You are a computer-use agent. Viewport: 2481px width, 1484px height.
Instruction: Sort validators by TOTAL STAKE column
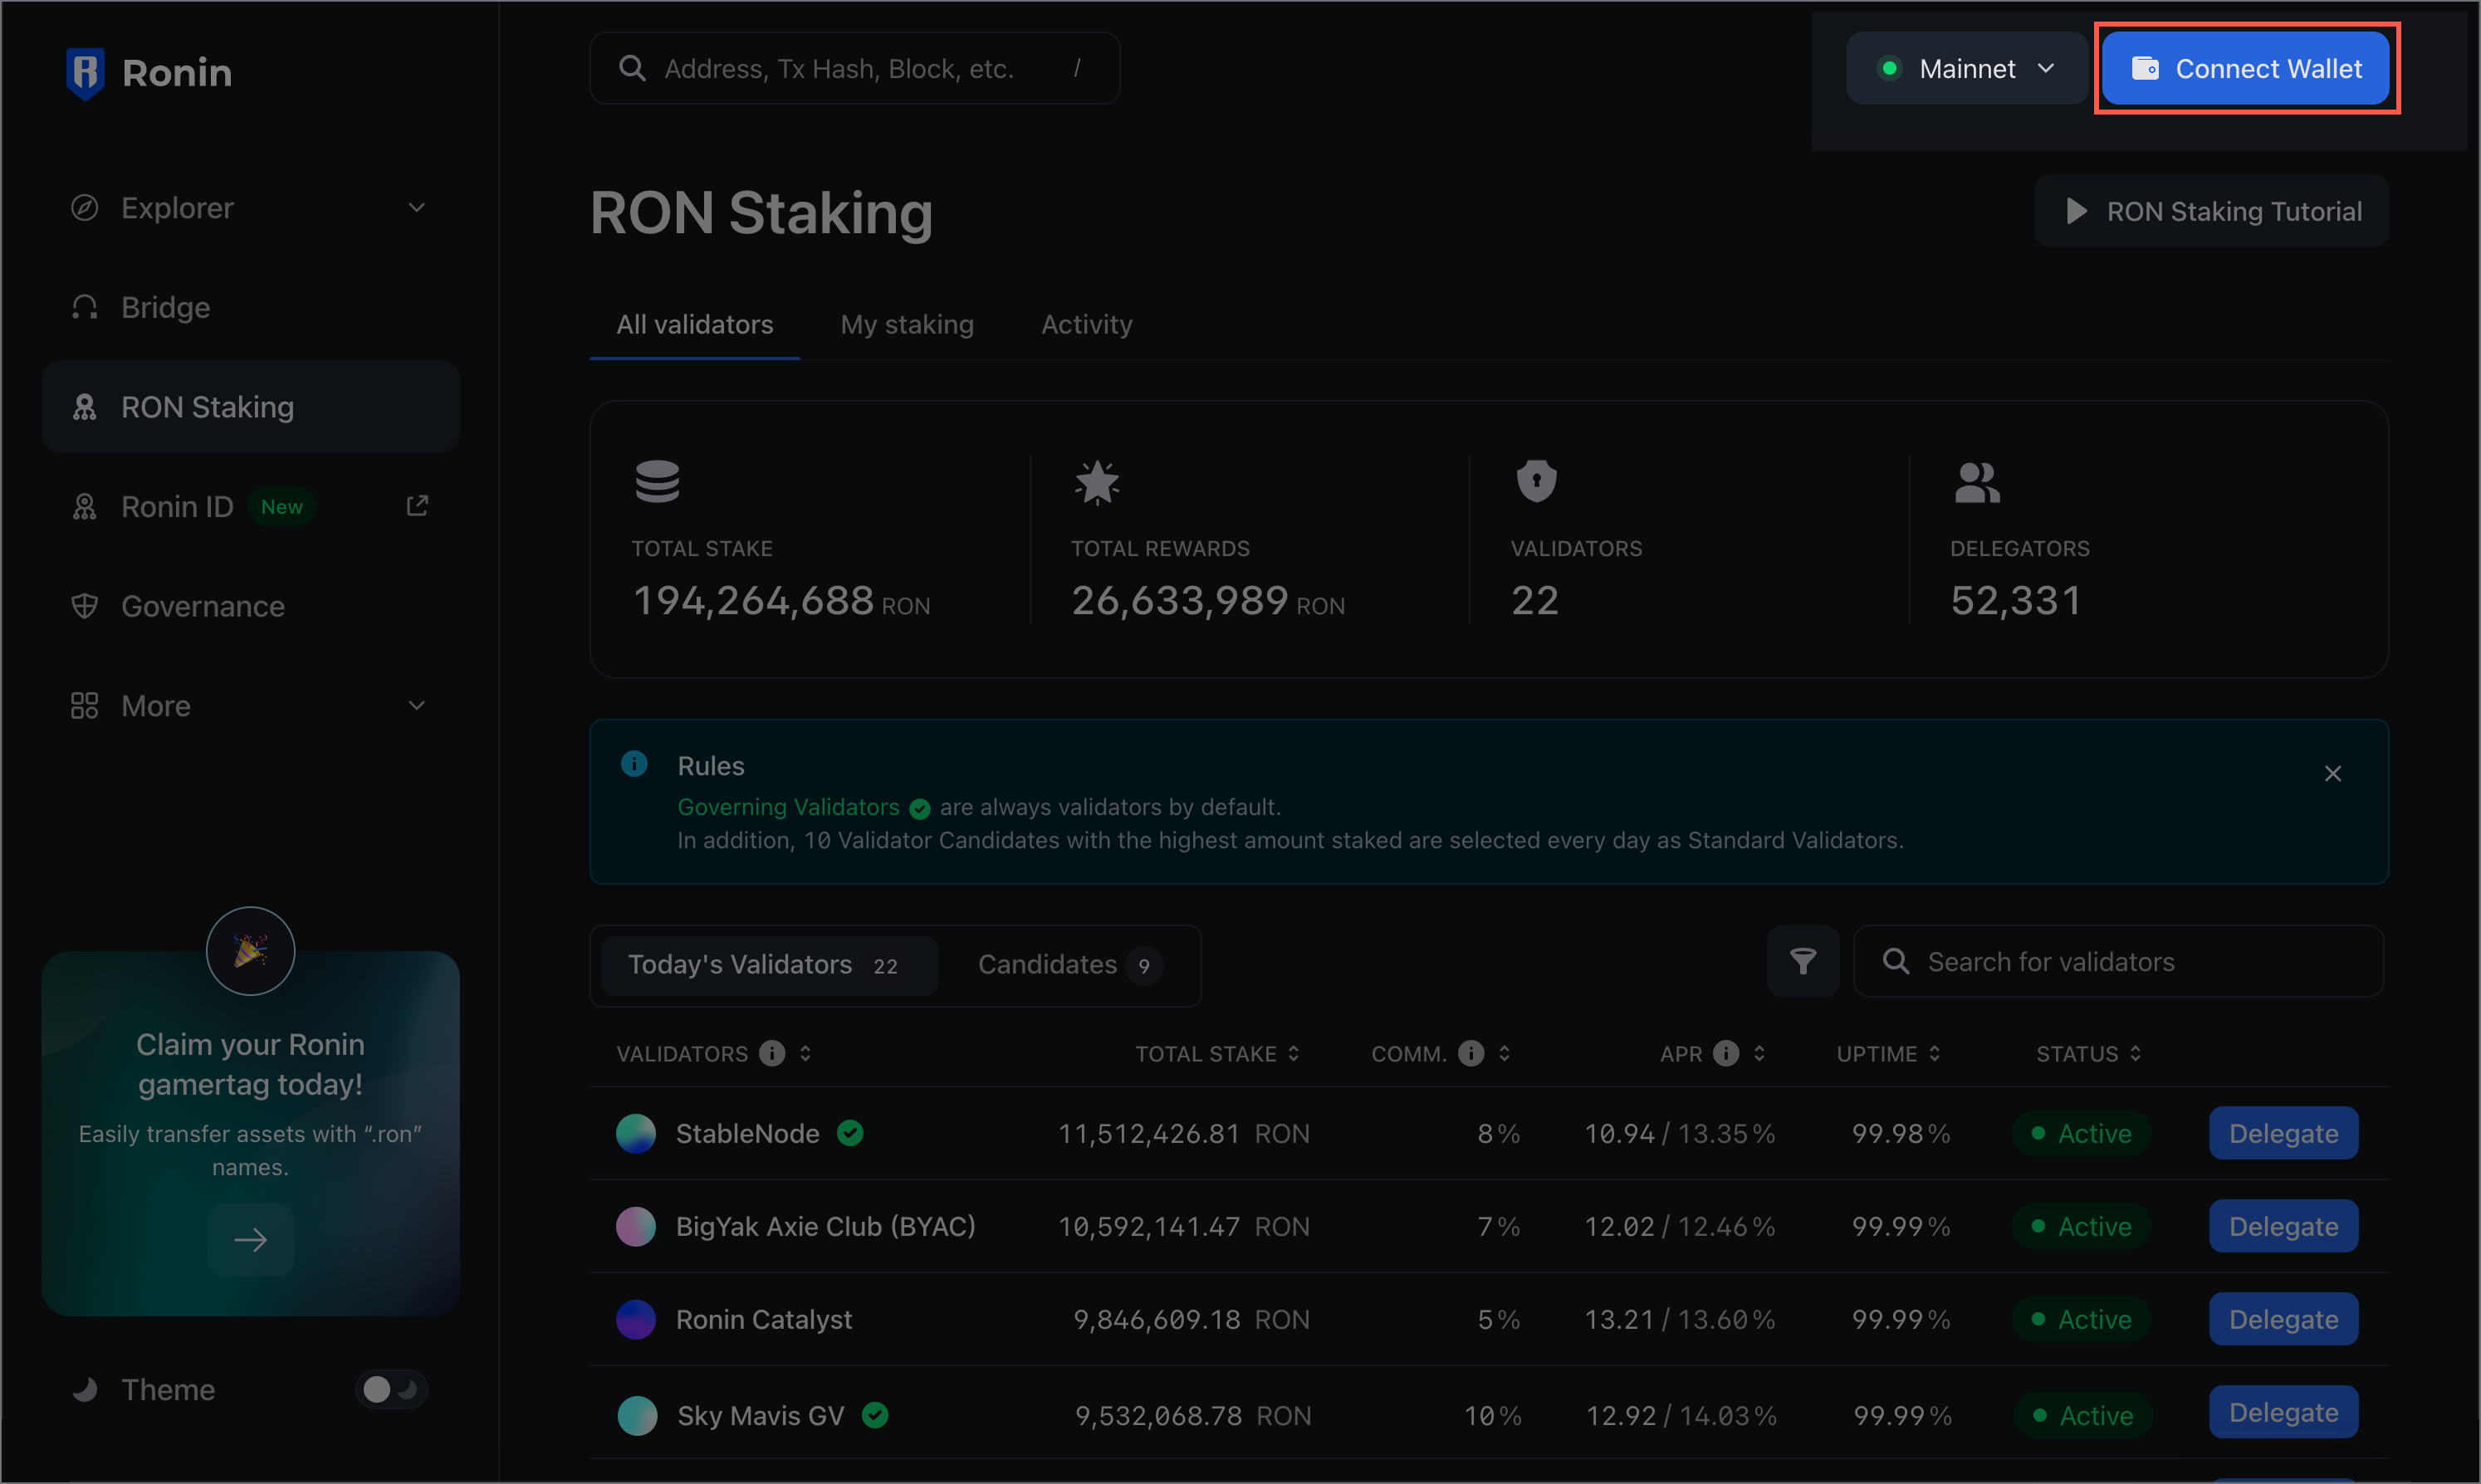pyautogui.click(x=1296, y=1052)
